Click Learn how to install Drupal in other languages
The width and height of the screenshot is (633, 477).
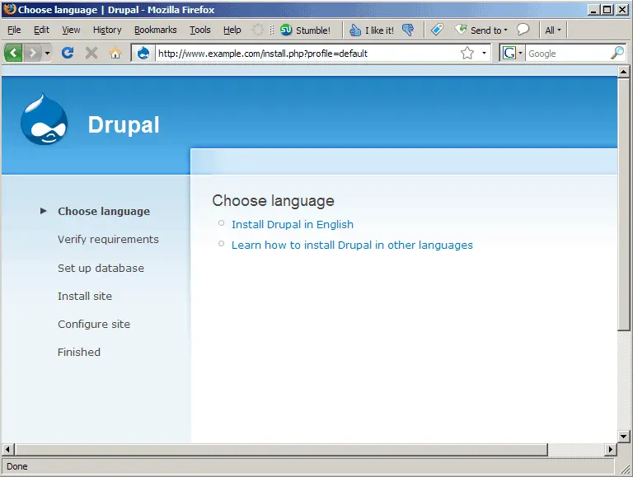point(352,245)
